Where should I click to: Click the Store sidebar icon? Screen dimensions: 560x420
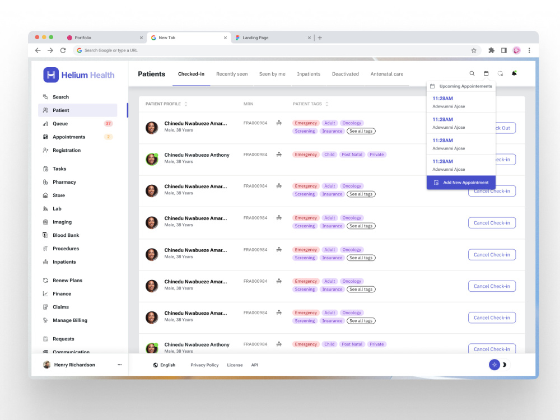click(x=45, y=195)
